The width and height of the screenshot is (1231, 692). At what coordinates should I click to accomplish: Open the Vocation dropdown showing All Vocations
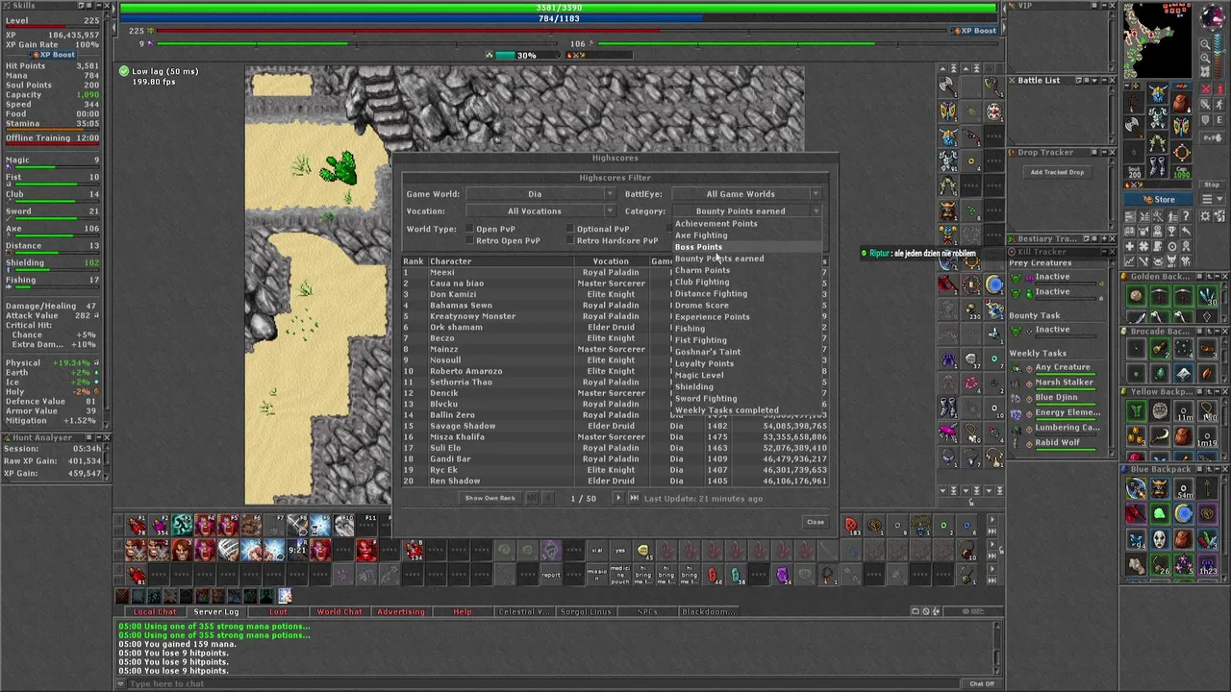540,211
